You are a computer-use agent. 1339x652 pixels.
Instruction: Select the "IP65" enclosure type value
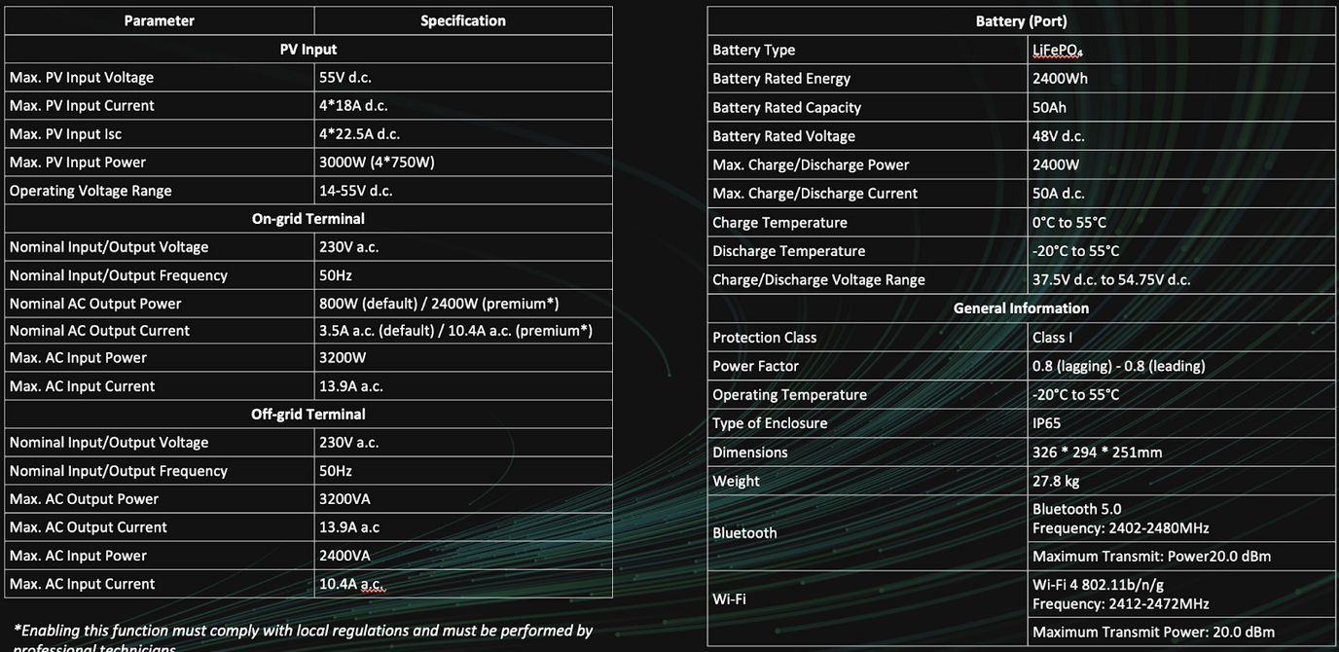tap(1047, 423)
